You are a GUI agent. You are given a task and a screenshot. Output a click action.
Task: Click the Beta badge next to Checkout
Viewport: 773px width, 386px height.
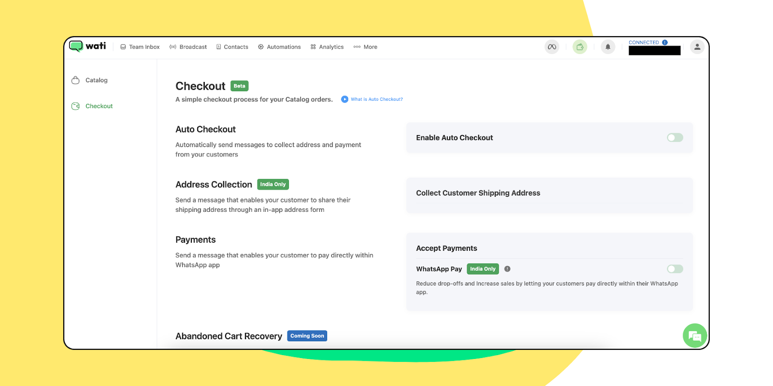(x=240, y=86)
